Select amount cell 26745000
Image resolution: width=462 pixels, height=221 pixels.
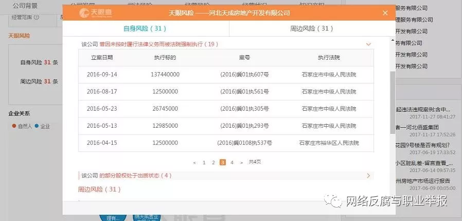pyautogui.click(x=165, y=109)
